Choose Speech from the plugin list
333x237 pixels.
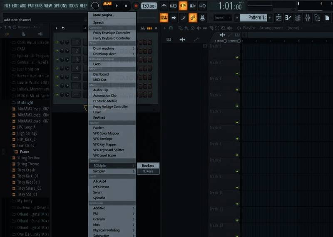112,22
